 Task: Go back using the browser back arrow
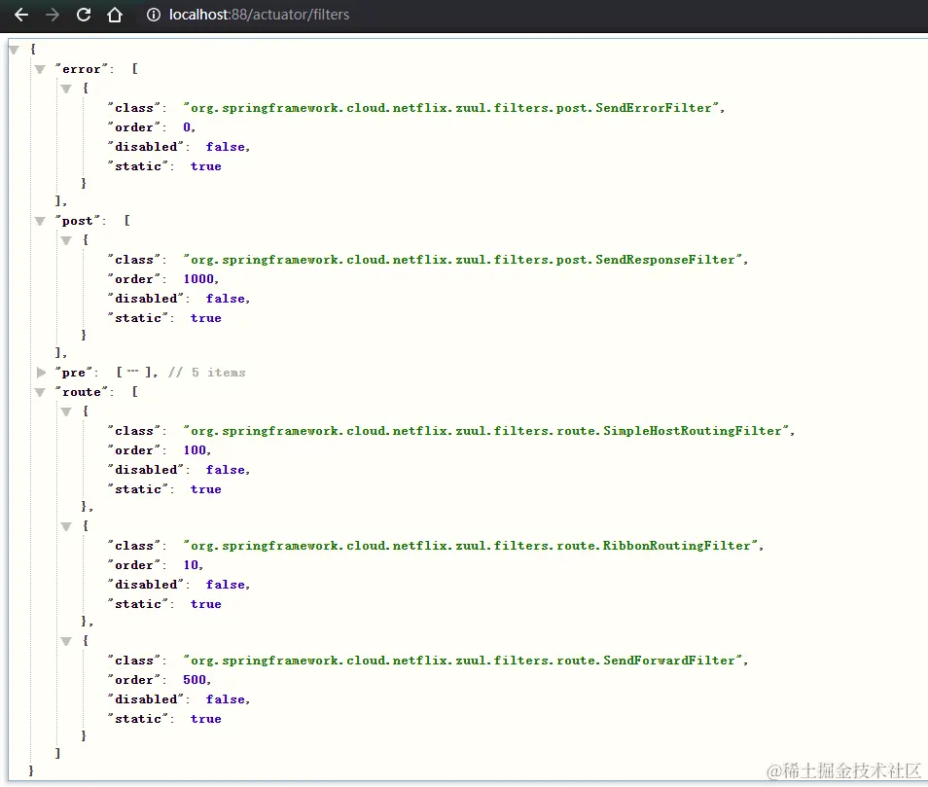21,15
